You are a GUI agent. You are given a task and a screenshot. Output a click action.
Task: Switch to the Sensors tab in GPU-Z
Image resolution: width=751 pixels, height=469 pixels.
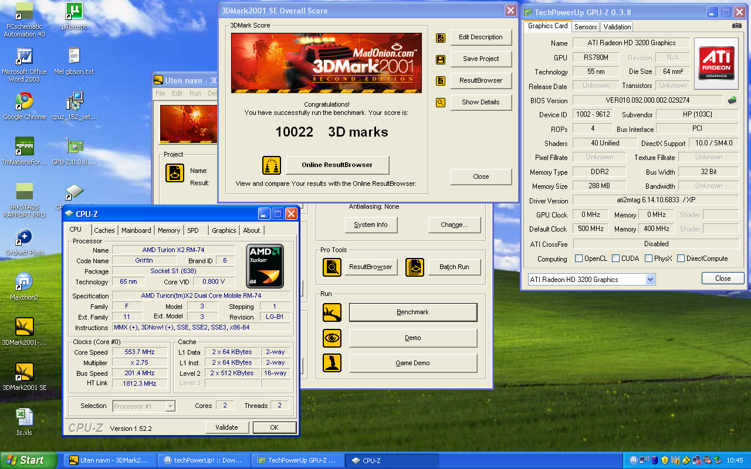586,27
